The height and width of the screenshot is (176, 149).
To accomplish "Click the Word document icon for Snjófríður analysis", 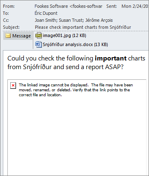I will (39, 44).
